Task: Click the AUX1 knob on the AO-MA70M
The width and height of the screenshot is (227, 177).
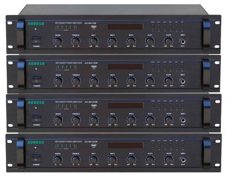Action: [150, 41]
